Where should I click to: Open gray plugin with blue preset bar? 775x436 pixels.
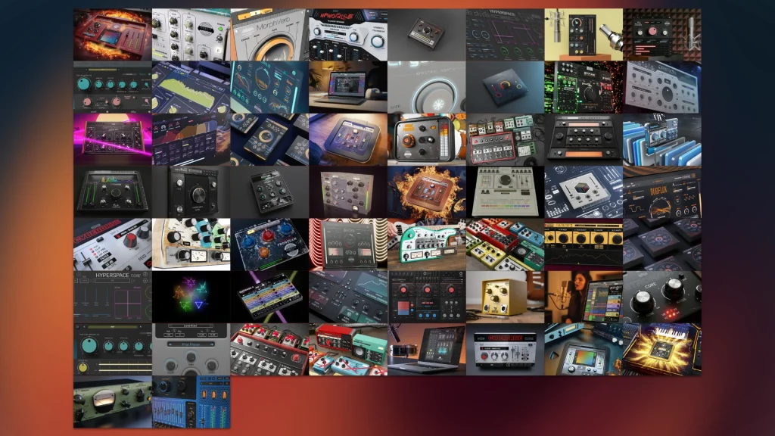point(191,349)
